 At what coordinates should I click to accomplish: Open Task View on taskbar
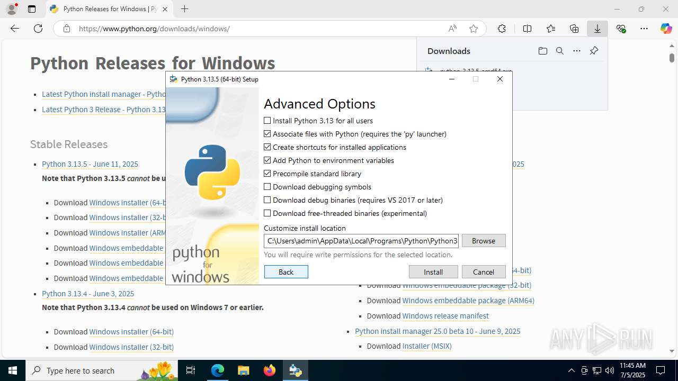tap(191, 370)
